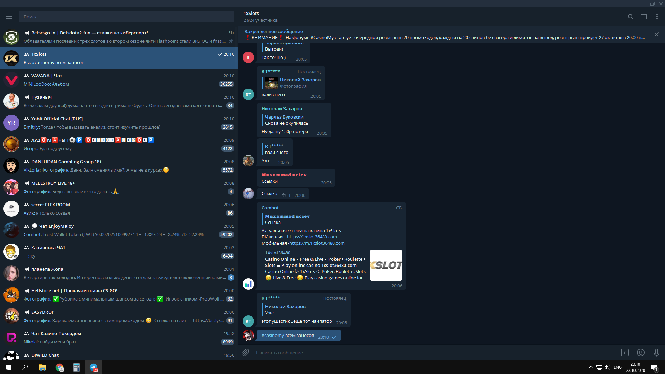Open the SLOT link preview thumbnail
This screenshot has width=665, height=374.
(386, 265)
